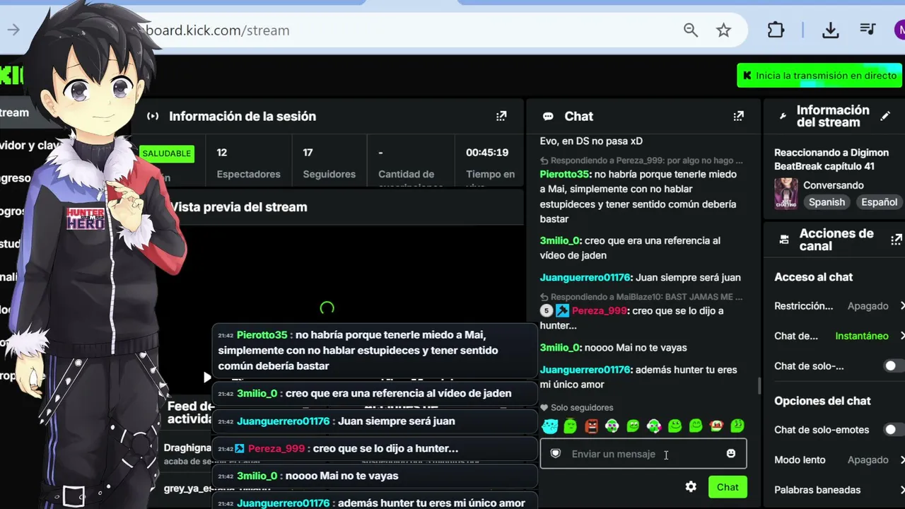Viewport: 905px width, 509px height.
Task: Click the wrench icon beside Información del stream
Action: coord(783,116)
